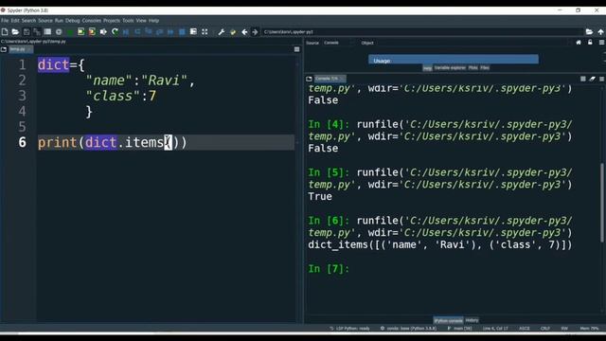The image size is (606, 341).
Task: Browse tabs button beside temp.py tab
Action: coord(4,49)
